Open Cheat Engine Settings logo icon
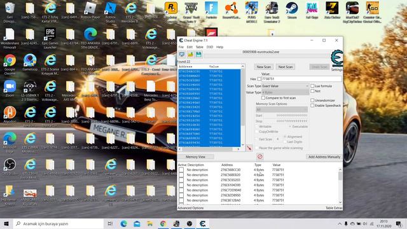 pyautogui.click(x=337, y=58)
